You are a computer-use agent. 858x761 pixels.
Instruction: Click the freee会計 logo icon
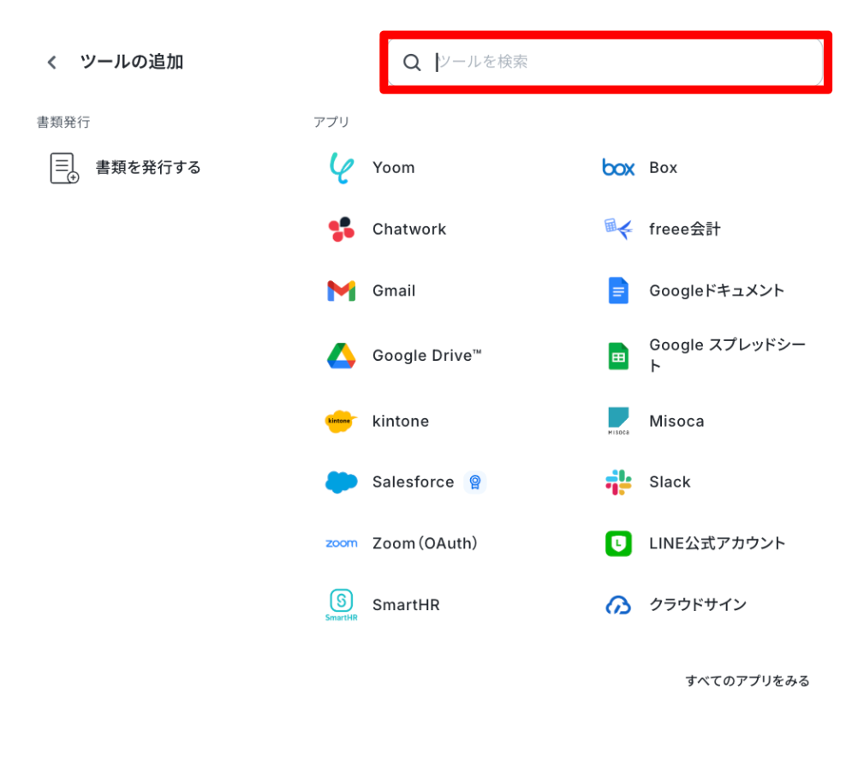click(618, 229)
